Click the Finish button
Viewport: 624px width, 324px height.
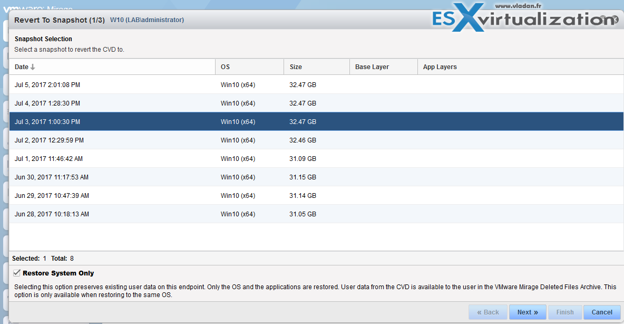(x=565, y=312)
